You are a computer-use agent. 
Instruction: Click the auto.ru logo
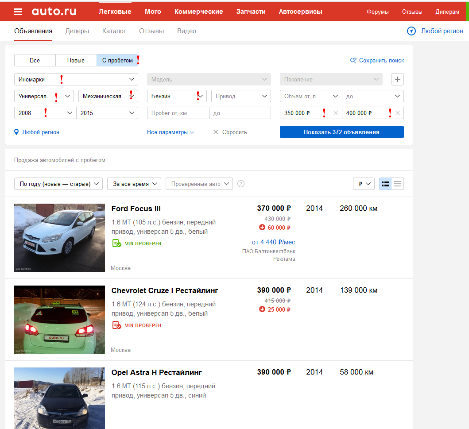[54, 12]
